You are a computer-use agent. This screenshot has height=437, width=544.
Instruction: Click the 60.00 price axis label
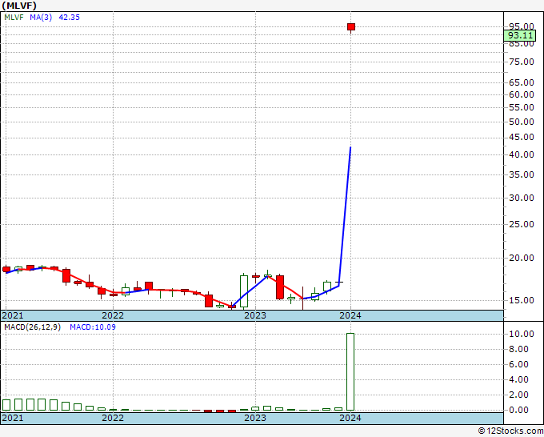click(x=522, y=94)
